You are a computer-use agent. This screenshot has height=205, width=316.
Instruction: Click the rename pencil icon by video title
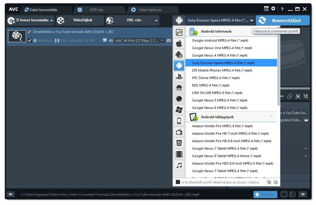pos(29,32)
